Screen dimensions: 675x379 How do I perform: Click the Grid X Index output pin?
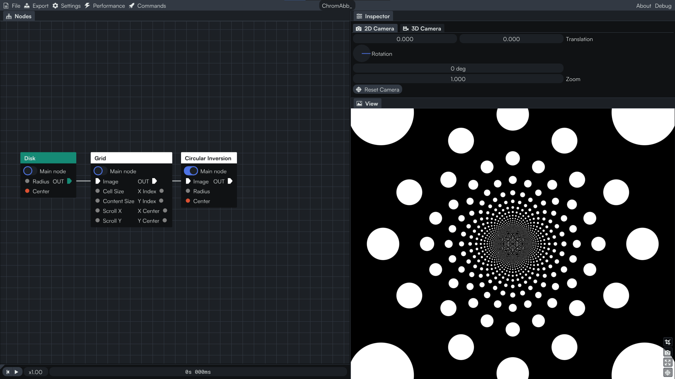click(x=161, y=191)
